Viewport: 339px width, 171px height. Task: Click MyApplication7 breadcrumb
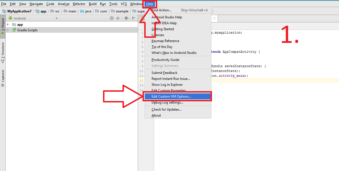pyautogui.click(x=17, y=11)
